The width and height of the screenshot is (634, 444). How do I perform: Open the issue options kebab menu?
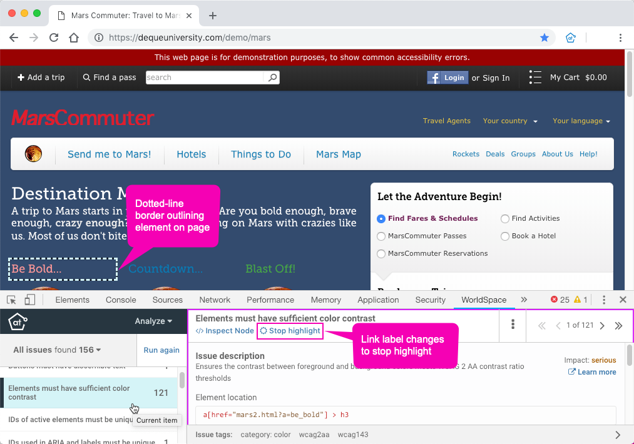click(x=513, y=325)
